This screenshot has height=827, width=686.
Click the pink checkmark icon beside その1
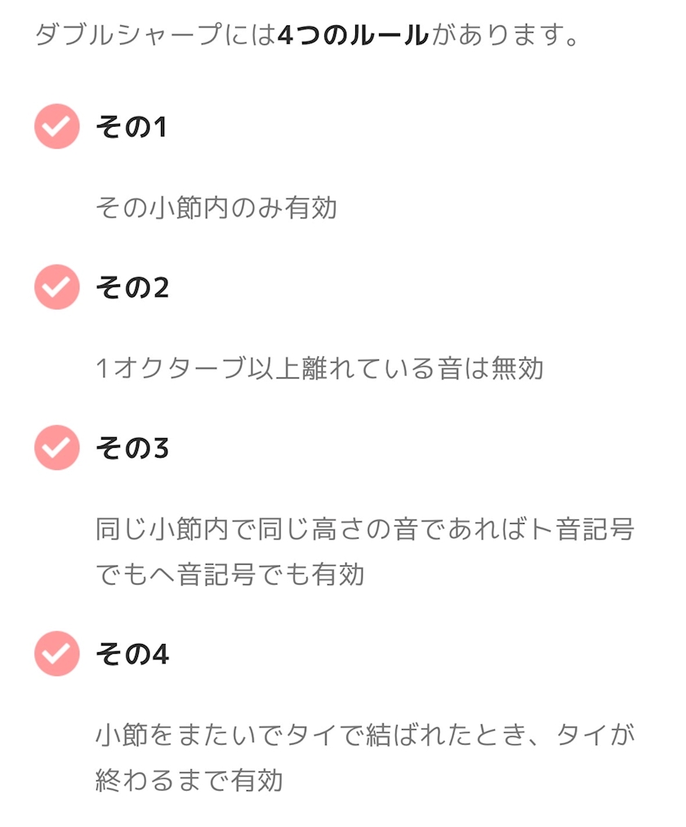pyautogui.click(x=56, y=127)
